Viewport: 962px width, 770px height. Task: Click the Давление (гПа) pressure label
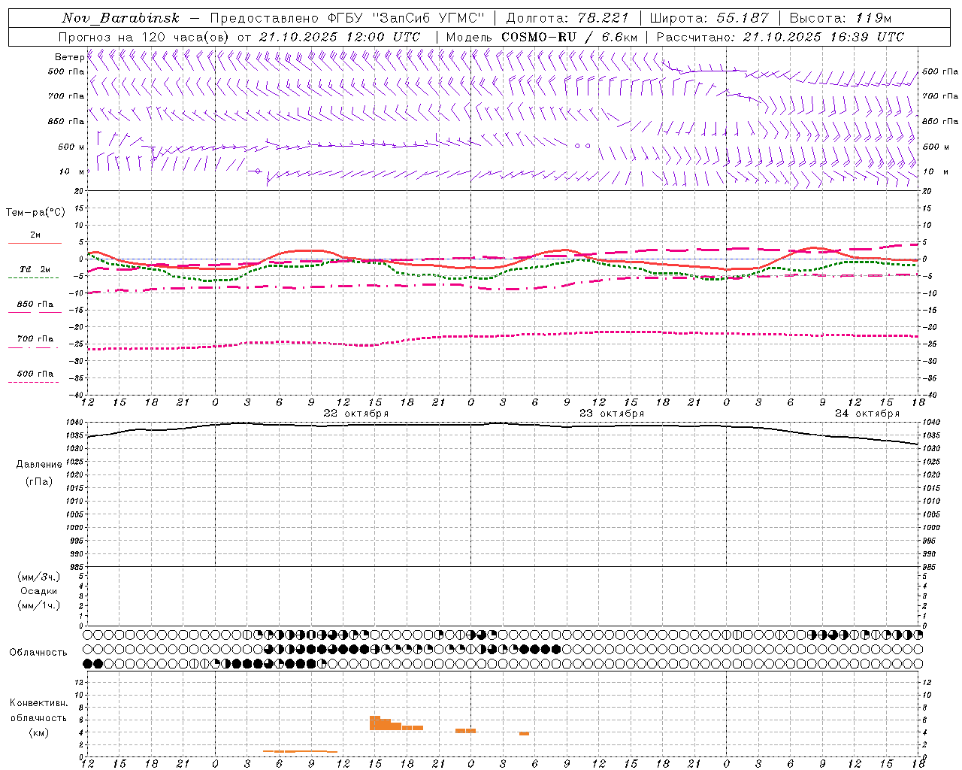pyautogui.click(x=39, y=473)
